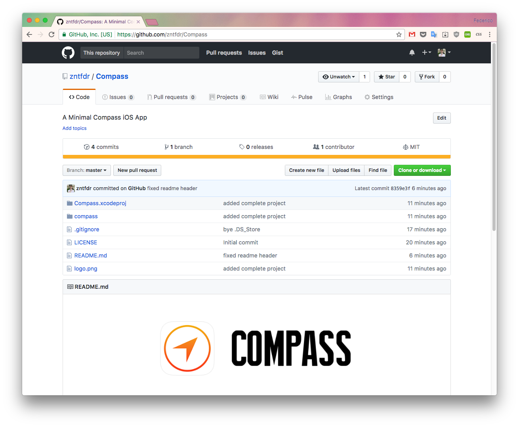519x427 pixels.
Task: Open a new browser tab
Action: tap(152, 22)
